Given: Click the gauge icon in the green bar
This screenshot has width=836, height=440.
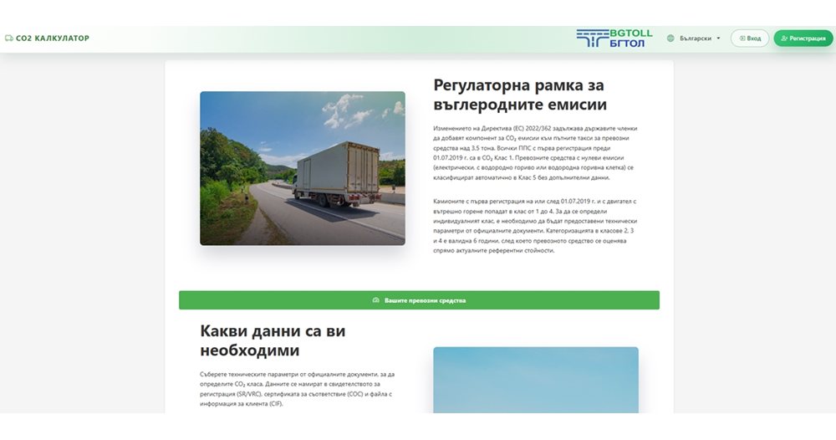Looking at the screenshot, I should (x=375, y=300).
